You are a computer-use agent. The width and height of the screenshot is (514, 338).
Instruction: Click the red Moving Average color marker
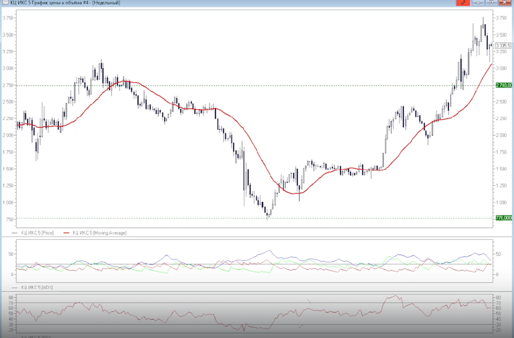click(x=66, y=233)
